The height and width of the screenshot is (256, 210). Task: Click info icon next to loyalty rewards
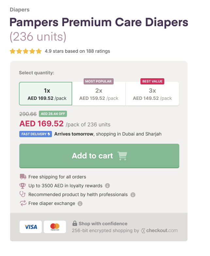(x=107, y=186)
